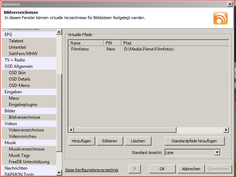Click Standardpfade hinzufügen button
The image size is (236, 177).
pos(194,141)
